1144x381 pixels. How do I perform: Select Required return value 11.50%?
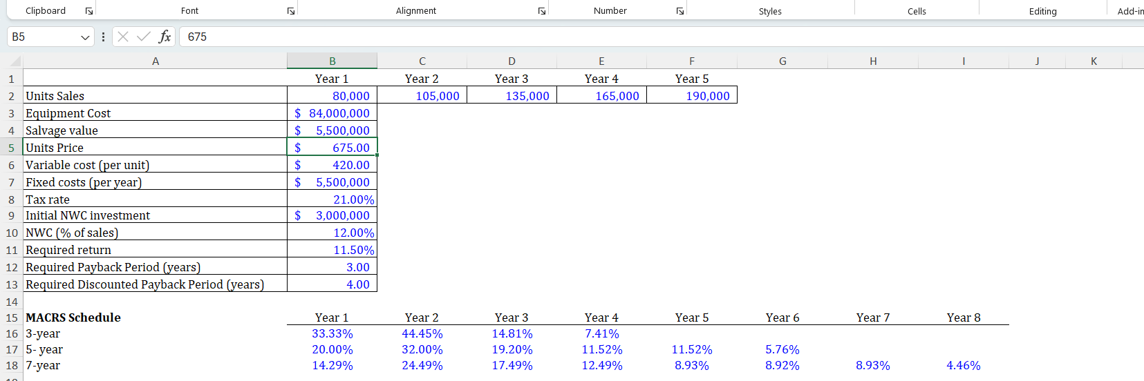coord(332,250)
